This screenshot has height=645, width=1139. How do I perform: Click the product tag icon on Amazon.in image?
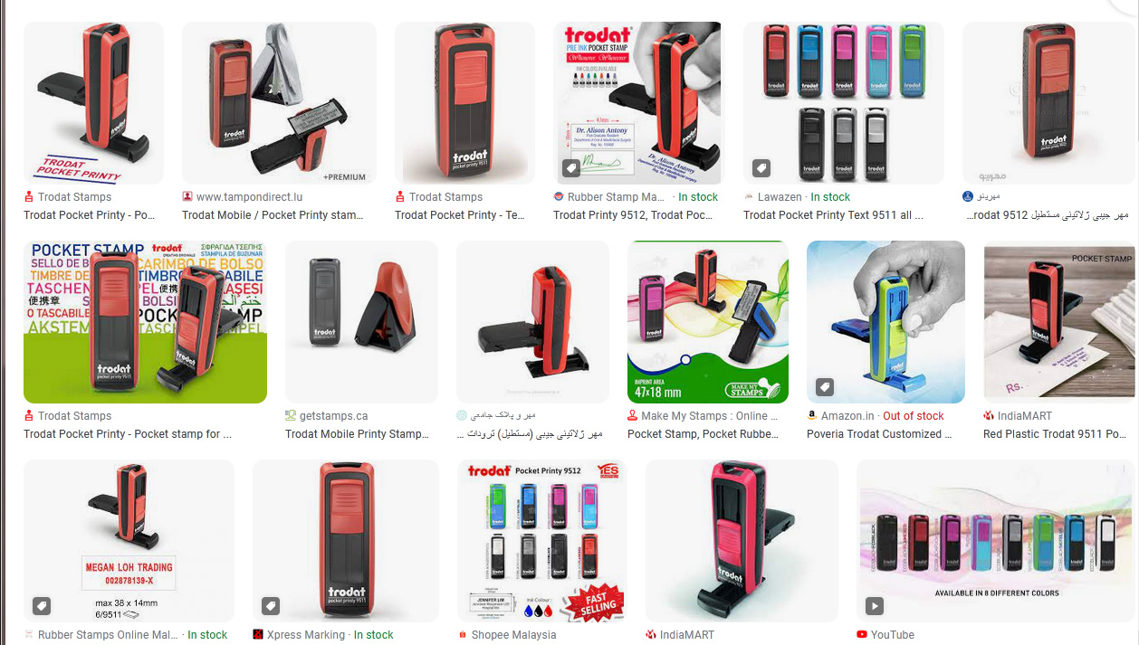coord(824,387)
